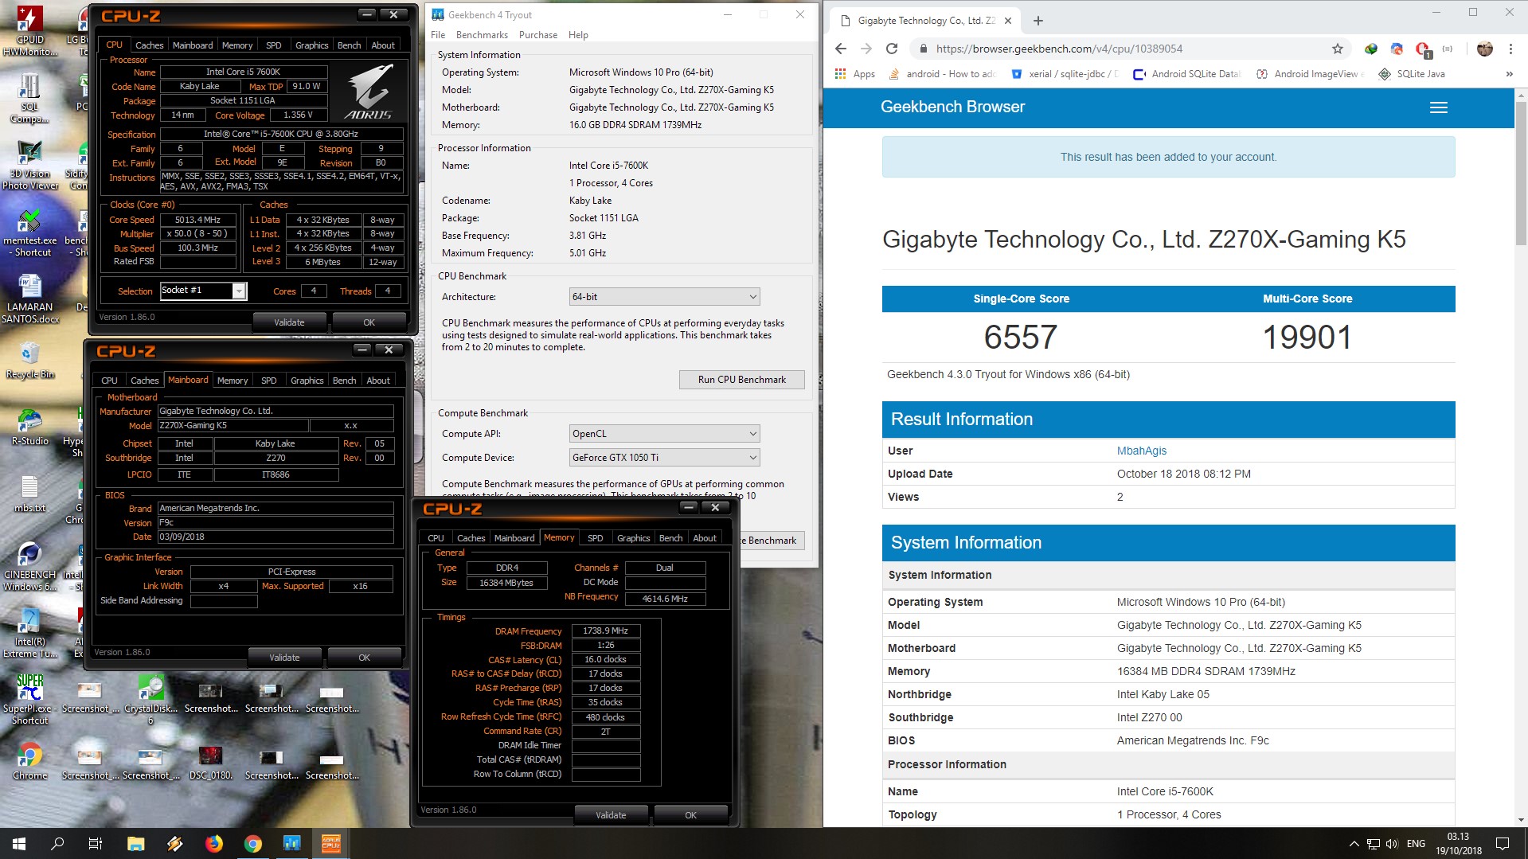Open Task View on the taskbar

pos(96,844)
